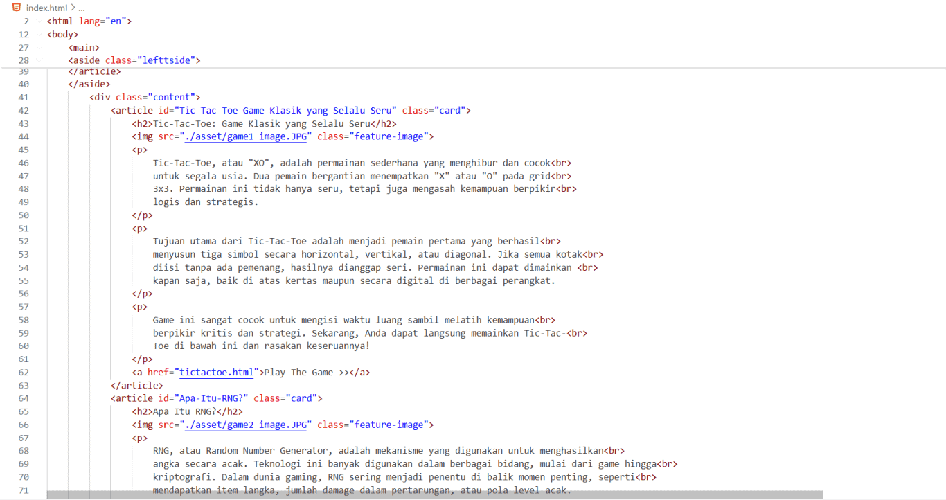Screen dimensions: 946x500
Task: Fold the aside chevron on line 28
Action: (x=39, y=61)
